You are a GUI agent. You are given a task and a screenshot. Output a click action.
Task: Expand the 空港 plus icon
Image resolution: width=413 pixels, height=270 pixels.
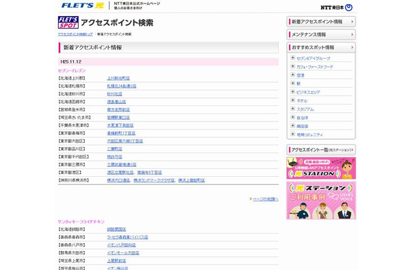pos(292,75)
